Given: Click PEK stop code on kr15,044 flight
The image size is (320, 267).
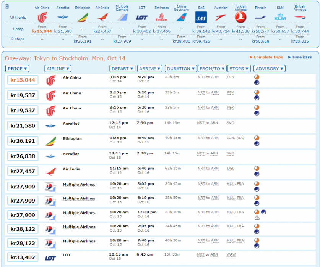Looking at the screenshot, I should click(x=231, y=77).
